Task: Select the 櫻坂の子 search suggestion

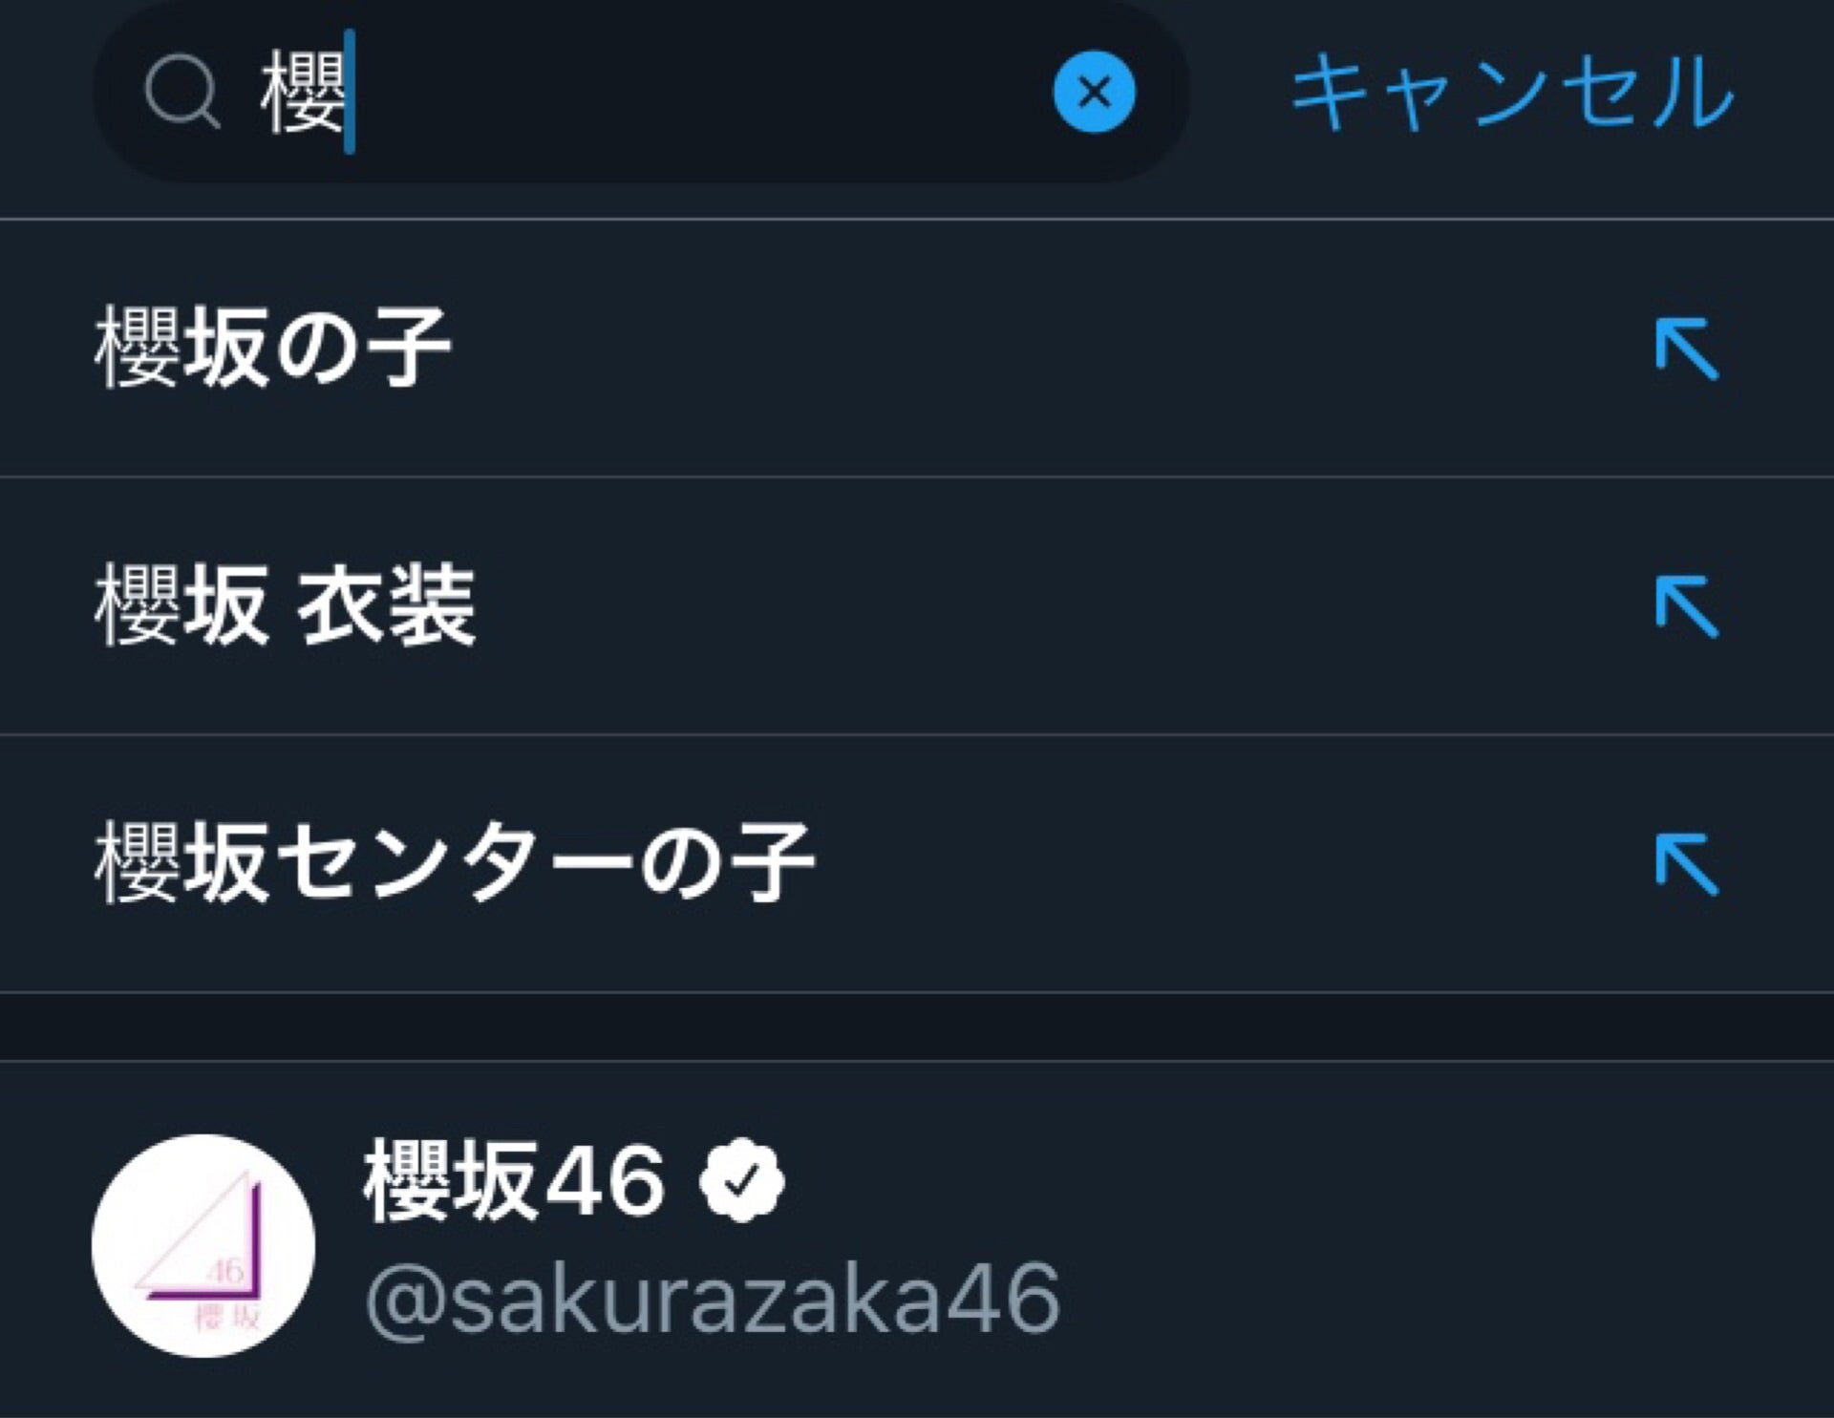Action: pos(272,349)
